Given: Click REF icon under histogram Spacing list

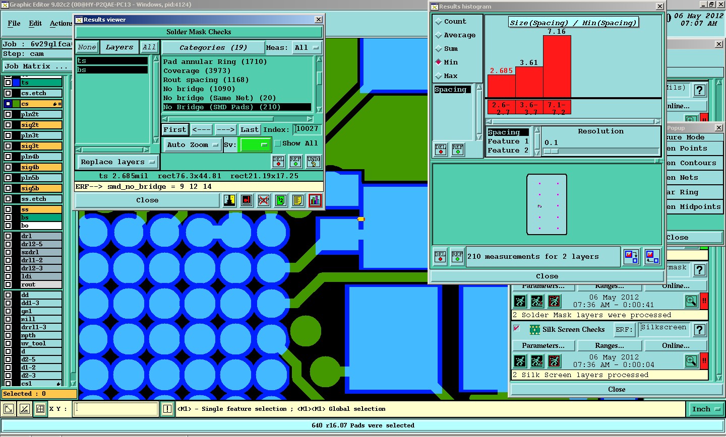Looking at the screenshot, I should click(x=458, y=150).
